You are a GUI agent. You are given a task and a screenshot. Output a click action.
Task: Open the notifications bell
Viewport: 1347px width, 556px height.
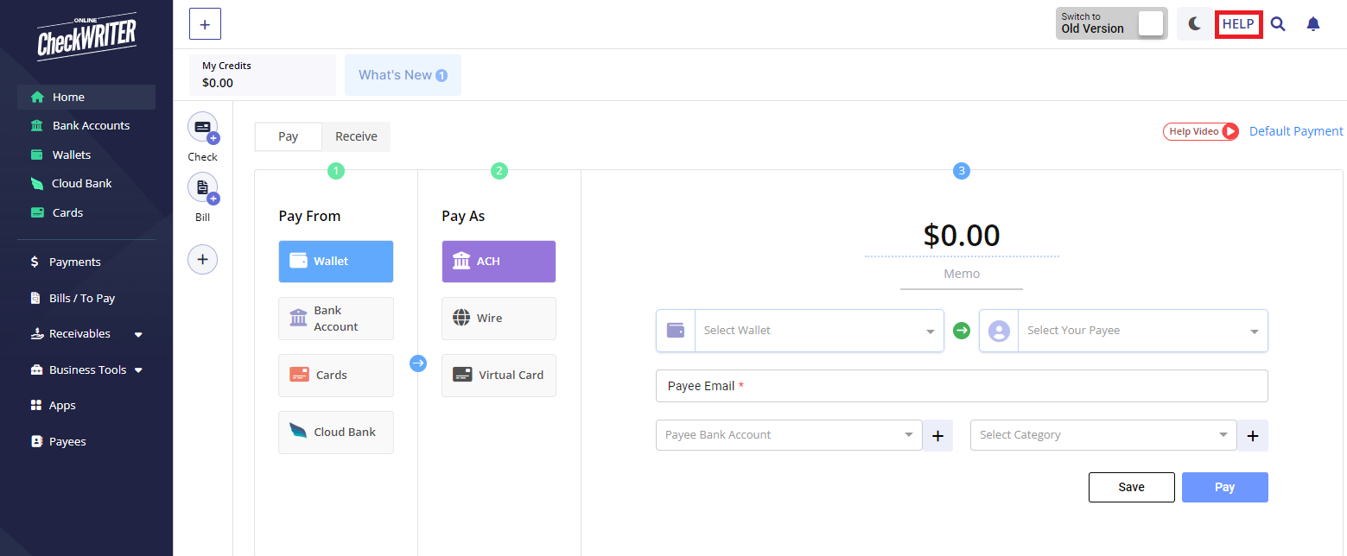tap(1313, 24)
